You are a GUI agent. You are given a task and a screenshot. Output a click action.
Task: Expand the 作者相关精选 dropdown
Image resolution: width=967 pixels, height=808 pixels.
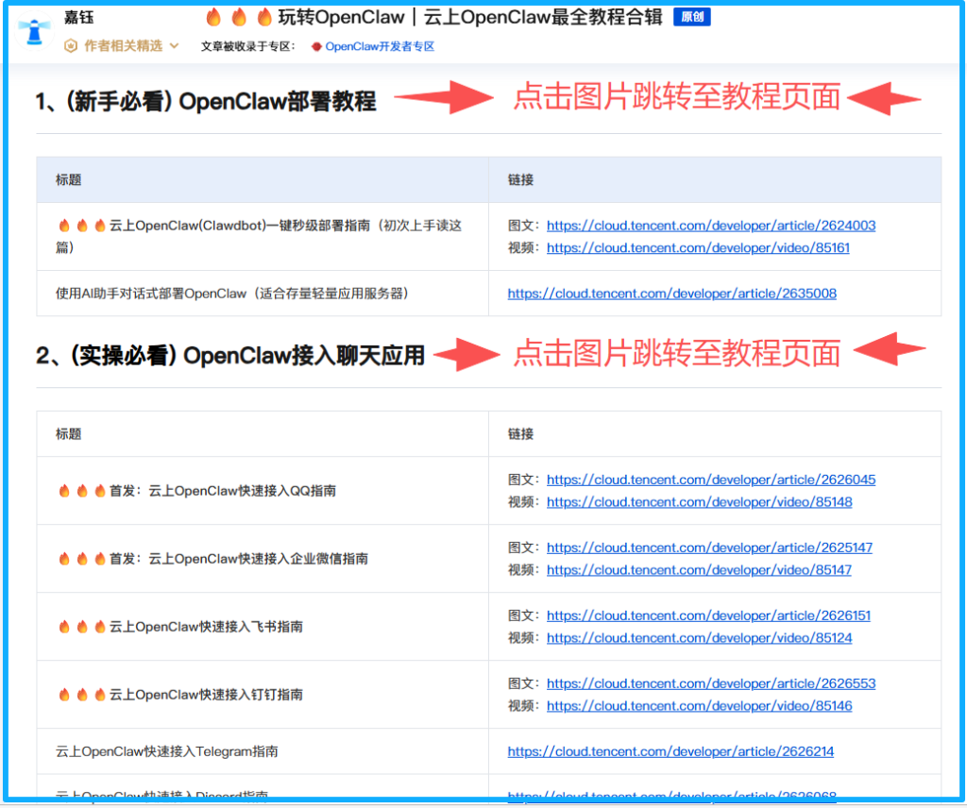click(x=173, y=45)
